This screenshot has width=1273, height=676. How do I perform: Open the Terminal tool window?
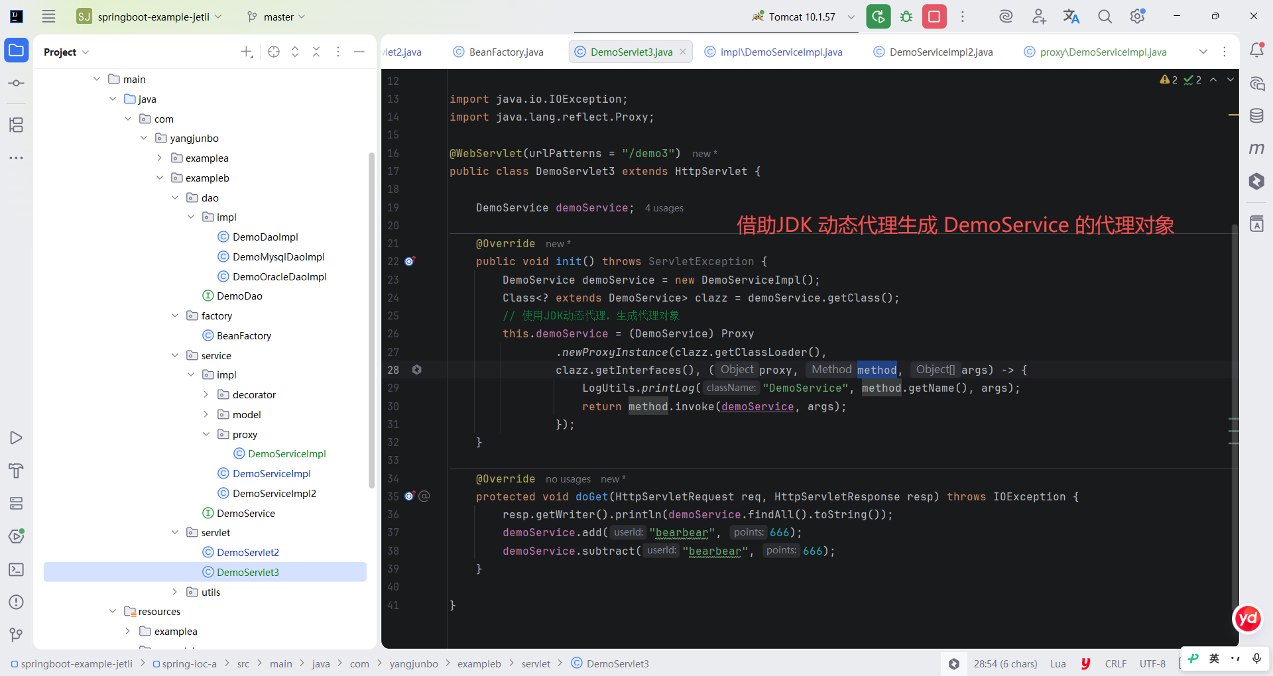(x=17, y=569)
